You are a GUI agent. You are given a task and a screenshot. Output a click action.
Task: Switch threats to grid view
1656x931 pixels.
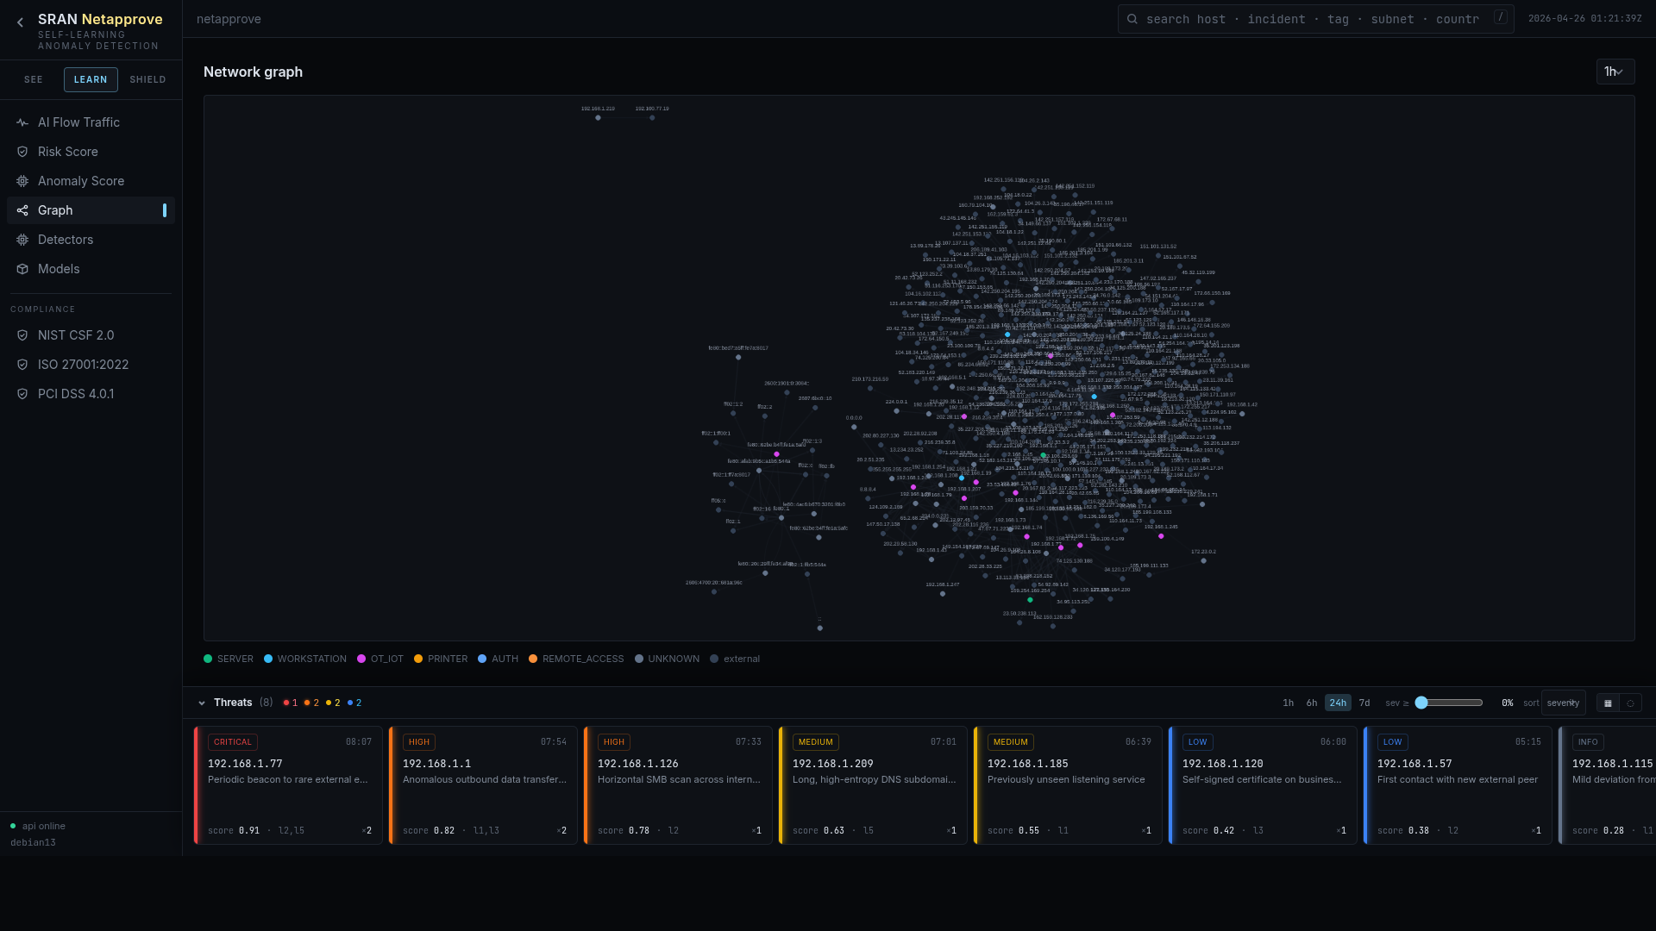(x=1608, y=703)
